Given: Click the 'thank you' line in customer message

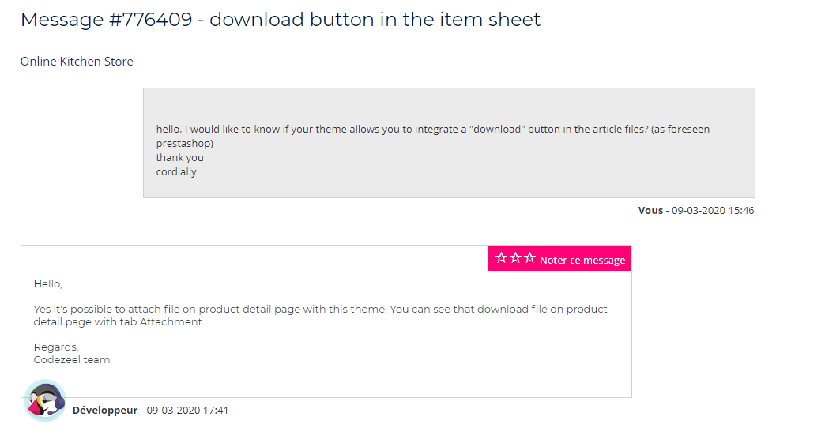Looking at the screenshot, I should pyautogui.click(x=179, y=158).
